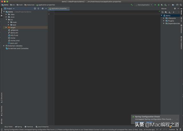Viewport: 183px width, 131px height.
Task: Toggle the Favorites side tab
Action: (x=1, y=111)
